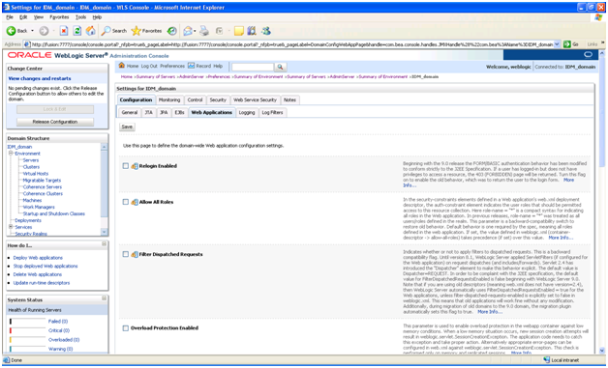Click the Lock & Edit button
The height and width of the screenshot is (368, 608).
[x=55, y=109]
